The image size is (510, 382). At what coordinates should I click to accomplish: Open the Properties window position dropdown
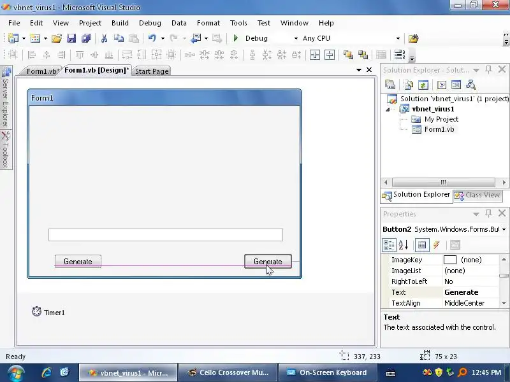[x=476, y=214]
